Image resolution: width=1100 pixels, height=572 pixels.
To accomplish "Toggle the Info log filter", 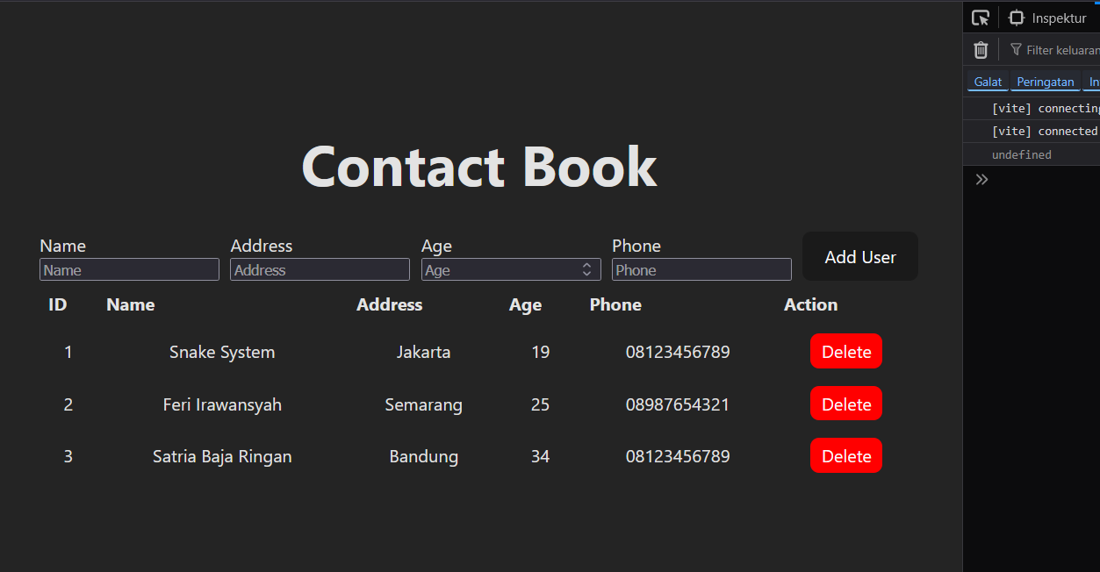I will pos(1093,81).
